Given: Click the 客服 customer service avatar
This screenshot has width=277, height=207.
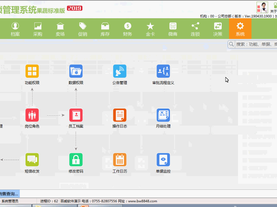Looking at the screenshot, I should point(262,7).
